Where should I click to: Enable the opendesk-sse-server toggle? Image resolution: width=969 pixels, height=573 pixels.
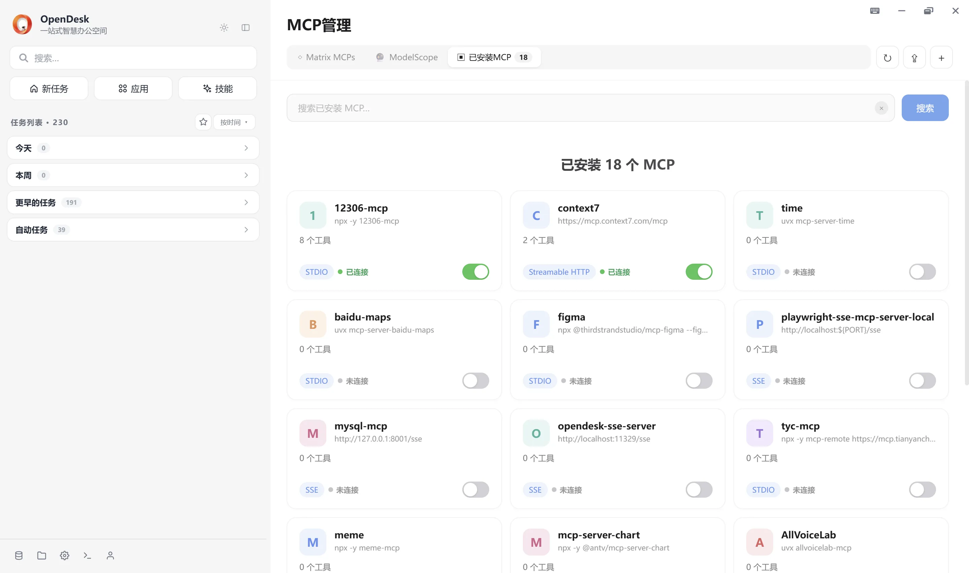[x=698, y=489]
